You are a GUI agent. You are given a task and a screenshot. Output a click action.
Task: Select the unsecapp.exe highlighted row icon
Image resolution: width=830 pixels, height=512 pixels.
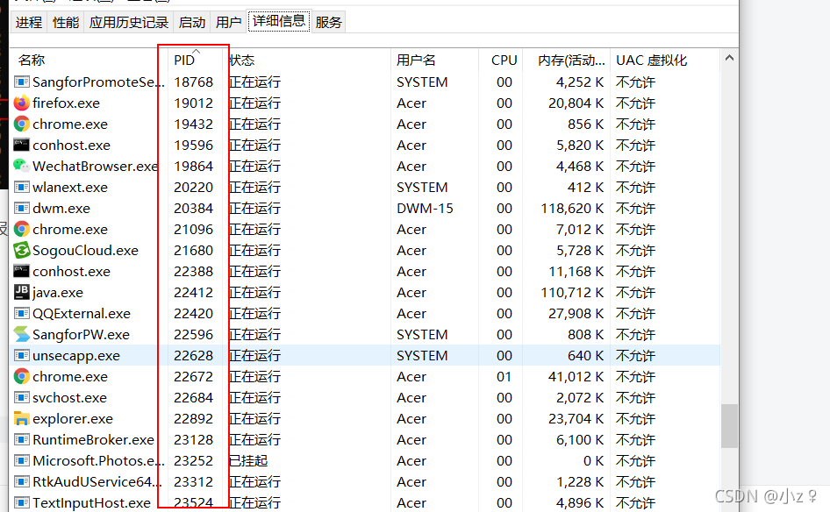tap(24, 355)
